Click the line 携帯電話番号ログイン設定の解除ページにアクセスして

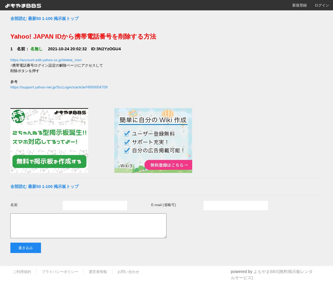[57, 65]
